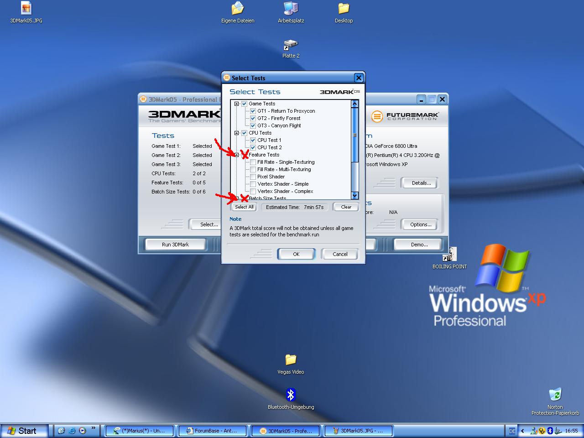Image resolution: width=584 pixels, height=438 pixels.
Task: Click the Clear button
Action: point(346,207)
